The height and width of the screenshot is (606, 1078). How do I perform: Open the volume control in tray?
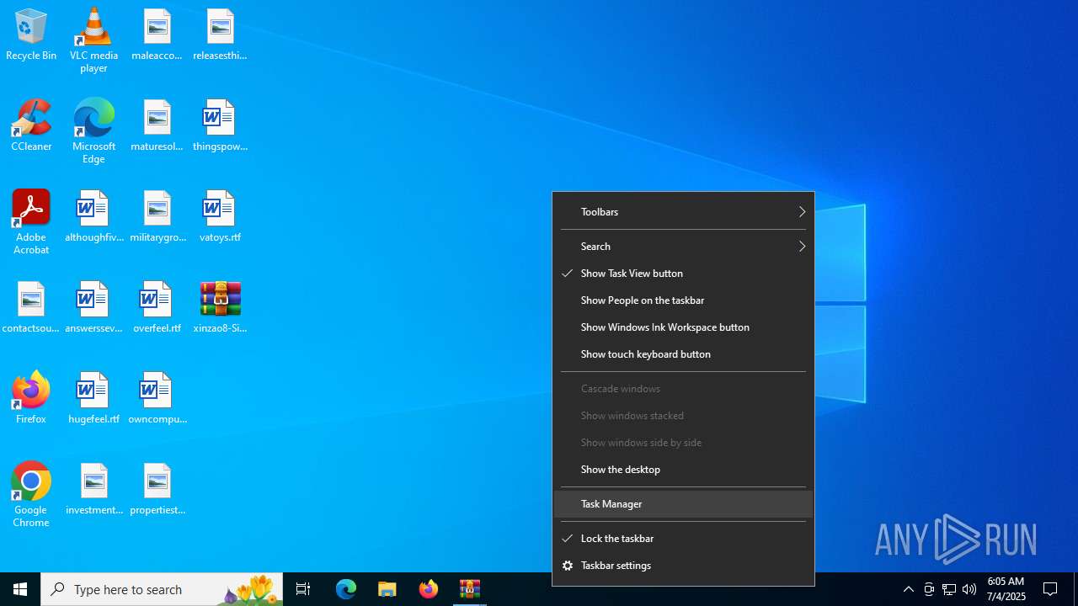click(969, 589)
